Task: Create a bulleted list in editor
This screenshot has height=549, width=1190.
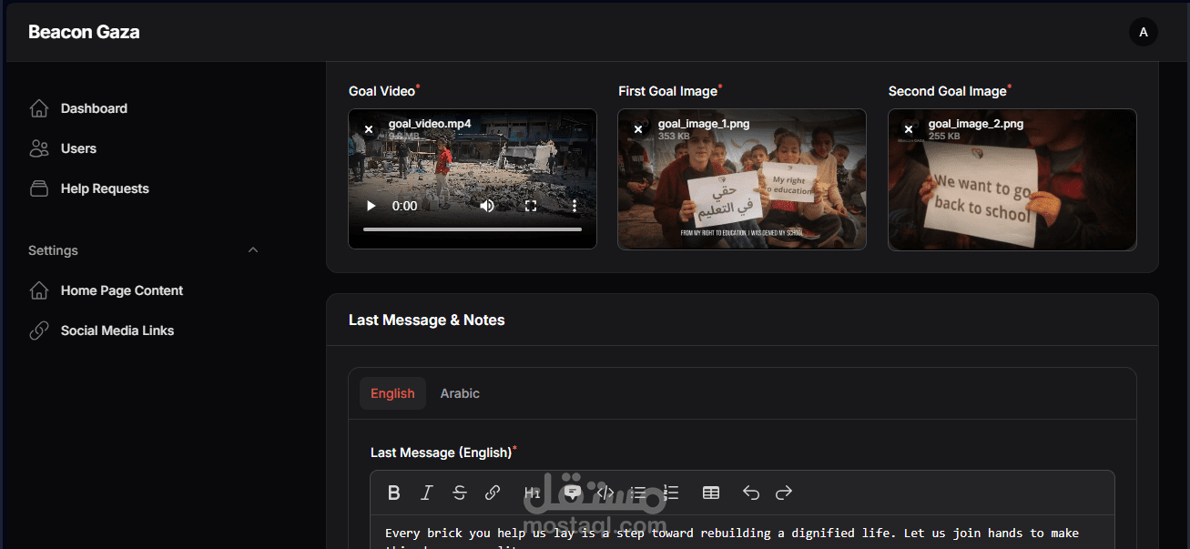Action: click(x=638, y=493)
